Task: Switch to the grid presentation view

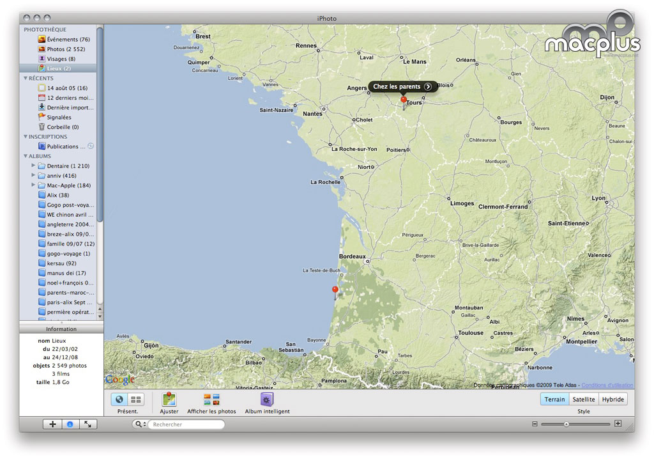Action: 136,400
